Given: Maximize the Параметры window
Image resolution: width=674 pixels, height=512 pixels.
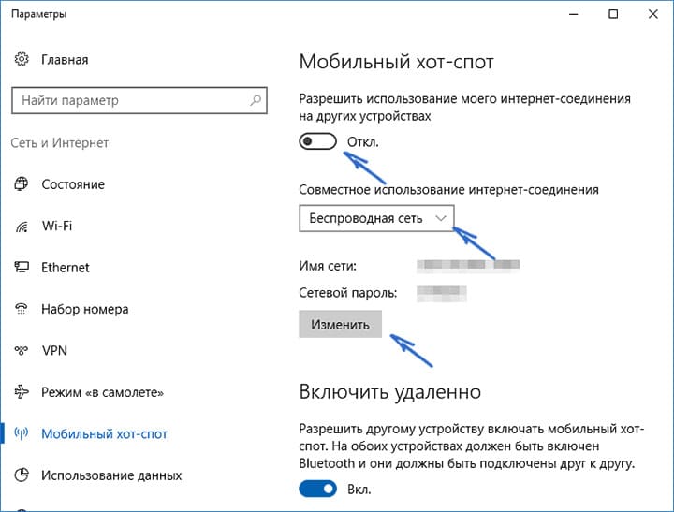Looking at the screenshot, I should point(613,14).
